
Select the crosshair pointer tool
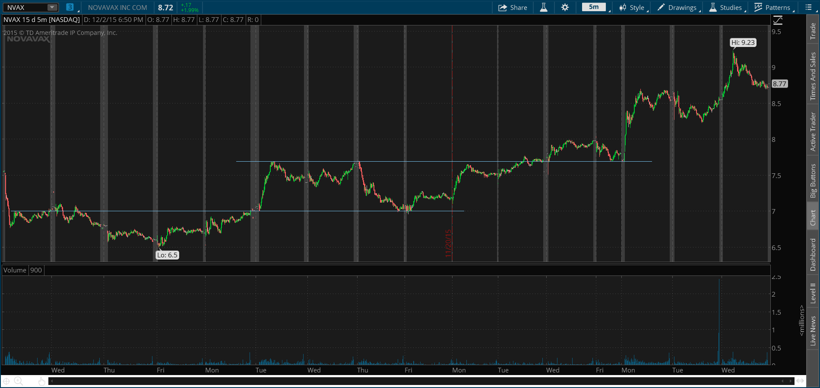pyautogui.click(x=6, y=381)
